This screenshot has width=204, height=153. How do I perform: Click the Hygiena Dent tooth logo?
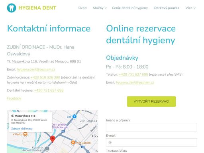click(12, 8)
